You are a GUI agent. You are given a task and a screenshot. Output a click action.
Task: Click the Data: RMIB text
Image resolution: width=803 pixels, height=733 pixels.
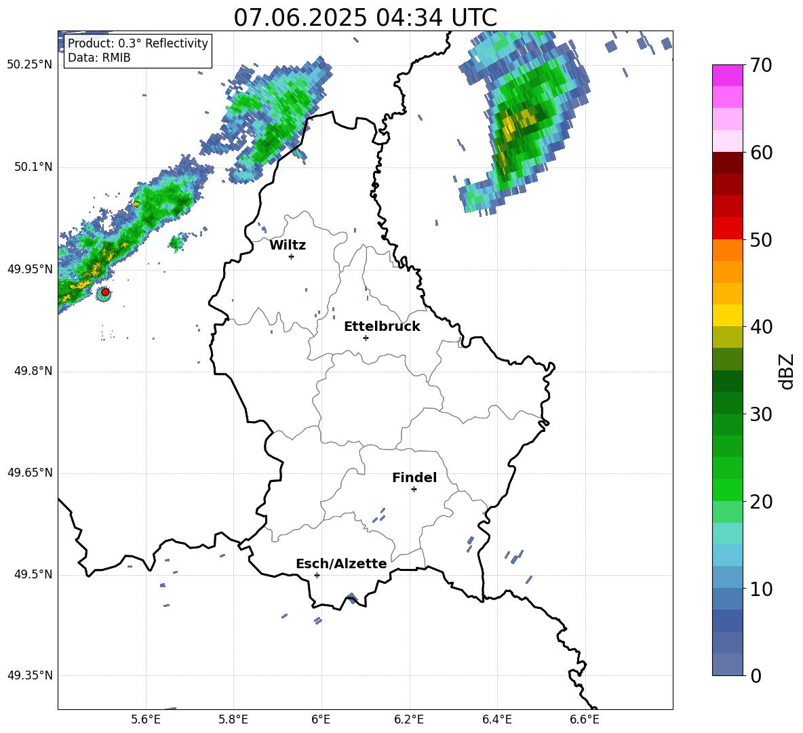point(99,58)
